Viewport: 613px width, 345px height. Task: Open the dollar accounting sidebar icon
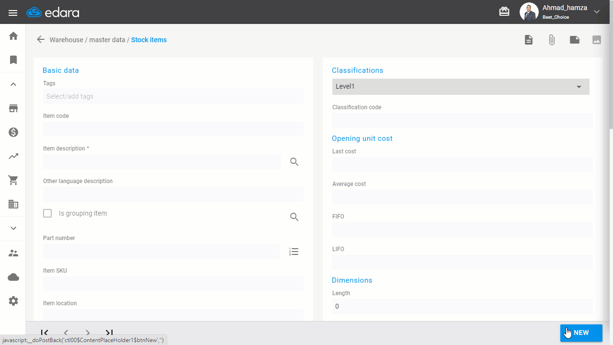13,132
